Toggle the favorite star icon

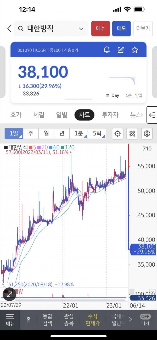[x=135, y=50]
